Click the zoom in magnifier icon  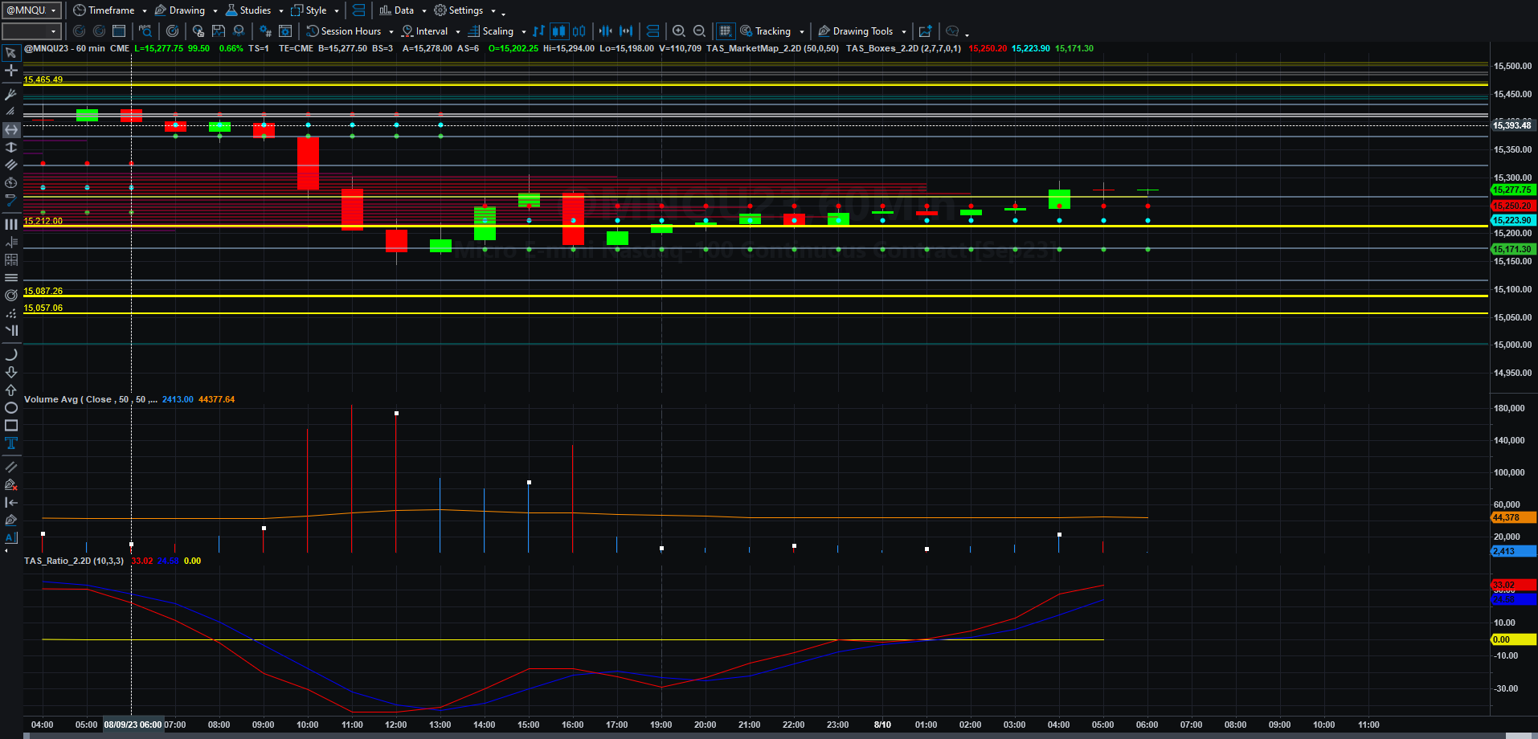pyautogui.click(x=679, y=31)
